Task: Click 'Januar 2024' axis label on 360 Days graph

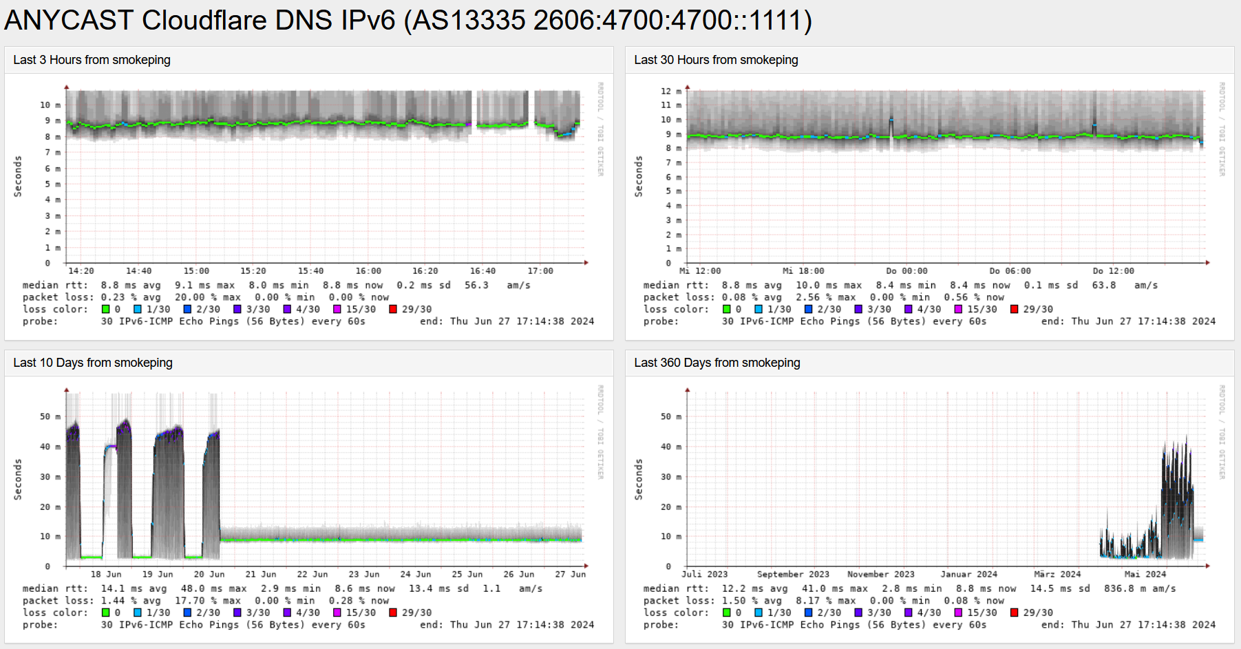Action: pos(969,574)
